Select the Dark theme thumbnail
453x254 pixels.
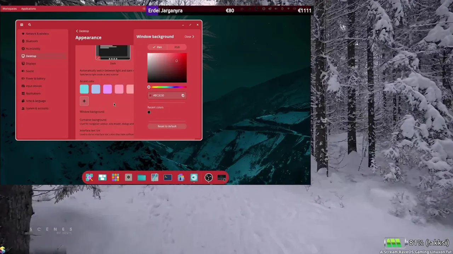[x=113, y=53]
